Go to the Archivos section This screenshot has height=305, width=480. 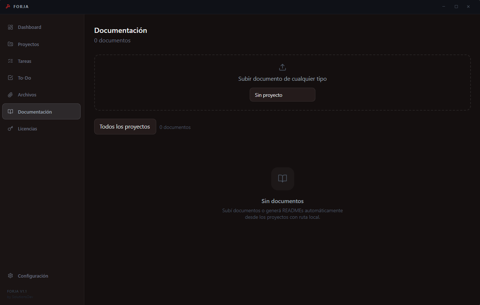[x=27, y=94]
